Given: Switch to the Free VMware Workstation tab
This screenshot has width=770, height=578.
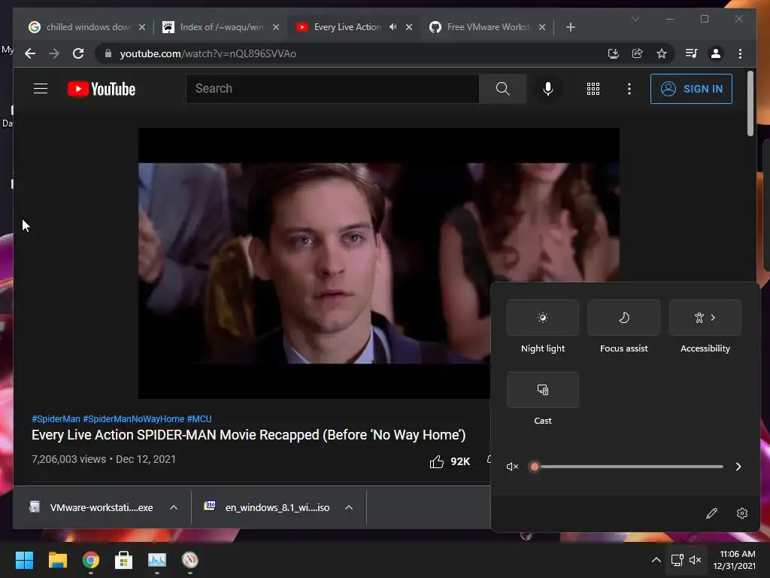Looking at the screenshot, I should 487,27.
